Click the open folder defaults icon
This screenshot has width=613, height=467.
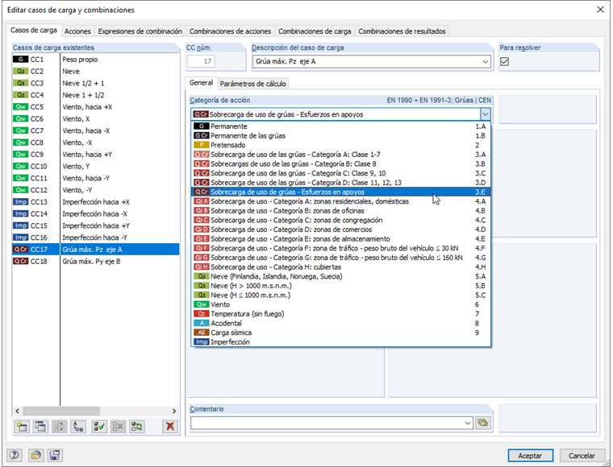35,455
